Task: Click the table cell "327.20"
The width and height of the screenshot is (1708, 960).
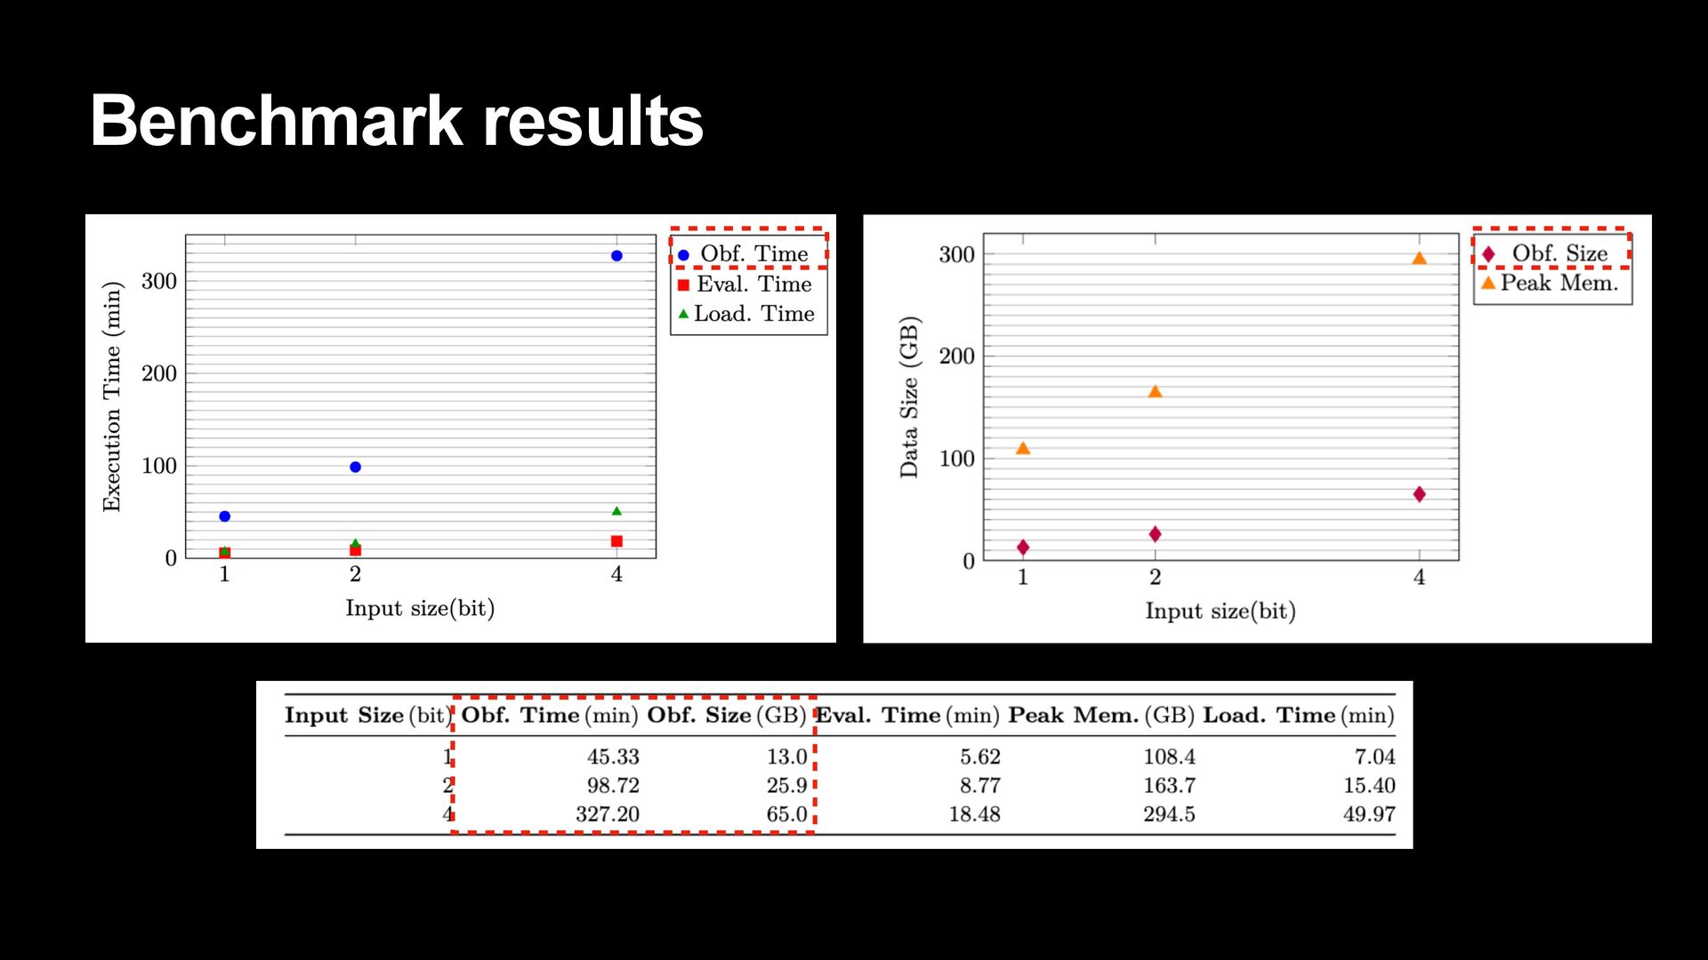Action: [608, 814]
